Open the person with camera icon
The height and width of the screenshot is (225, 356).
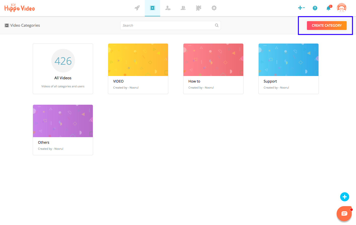click(168, 8)
